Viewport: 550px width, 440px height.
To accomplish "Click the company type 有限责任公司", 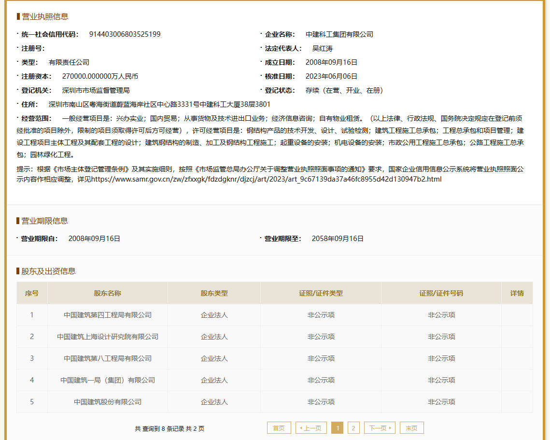I will (x=69, y=62).
